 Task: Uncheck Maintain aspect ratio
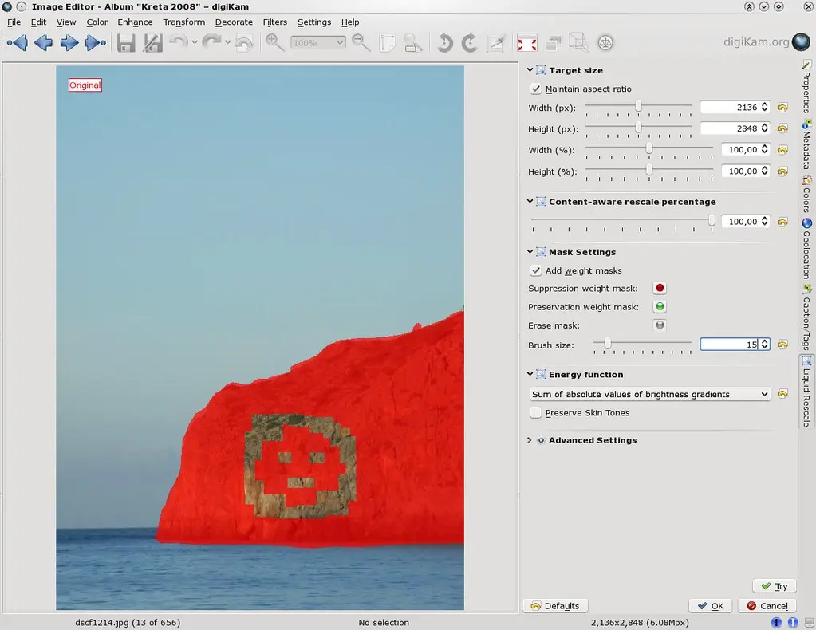pyautogui.click(x=536, y=89)
